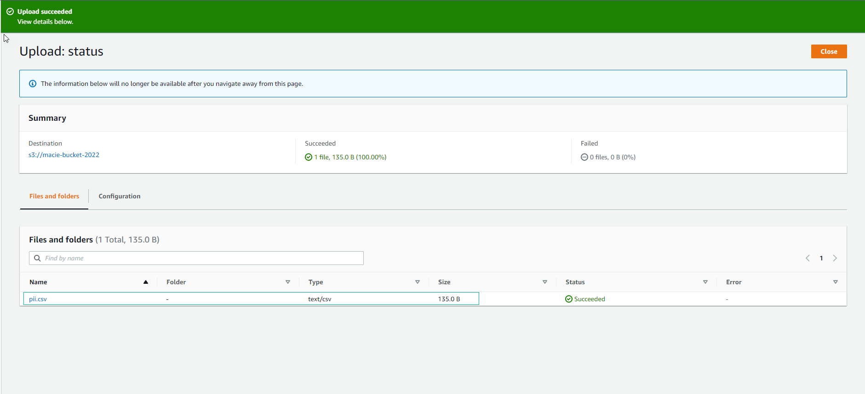Switch to the Configuration tab

click(120, 196)
